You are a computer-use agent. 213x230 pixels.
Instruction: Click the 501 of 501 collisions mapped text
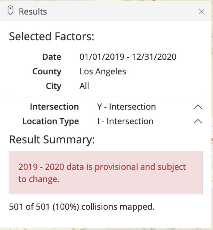coord(82,207)
